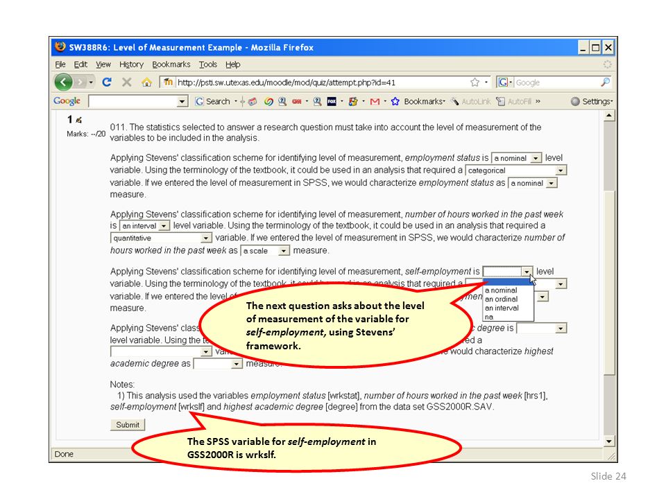Expand the Google toolbar overflow chevron
The height and width of the screenshot is (499, 666).
click(538, 101)
